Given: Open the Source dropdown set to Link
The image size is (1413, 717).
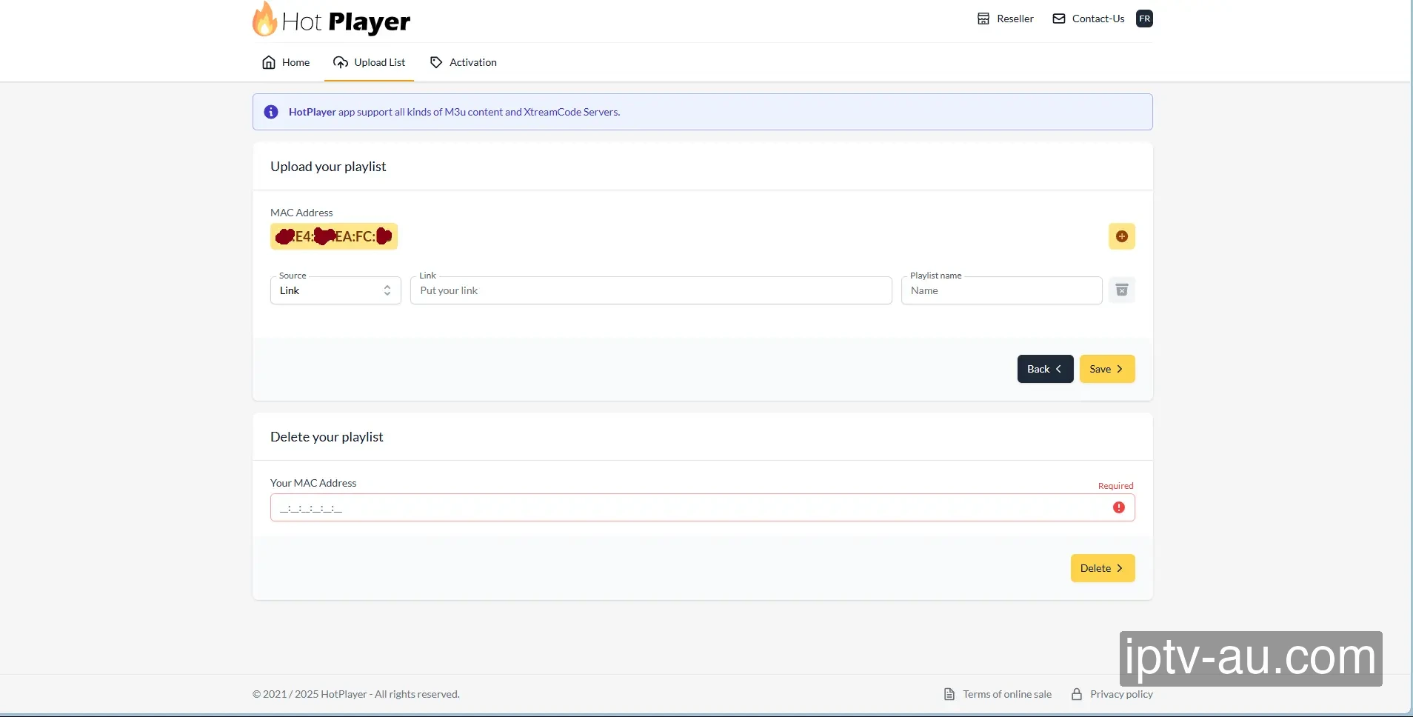Looking at the screenshot, I should 335,290.
